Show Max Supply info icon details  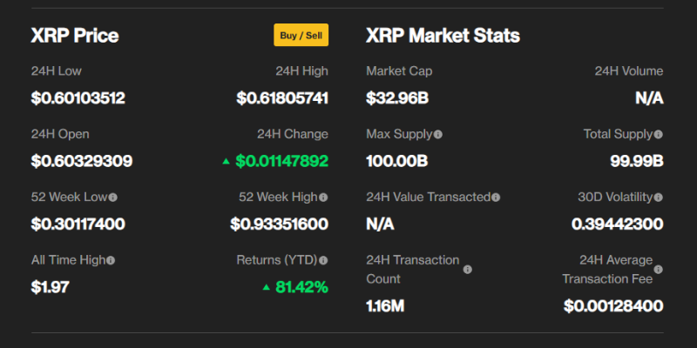[438, 135]
